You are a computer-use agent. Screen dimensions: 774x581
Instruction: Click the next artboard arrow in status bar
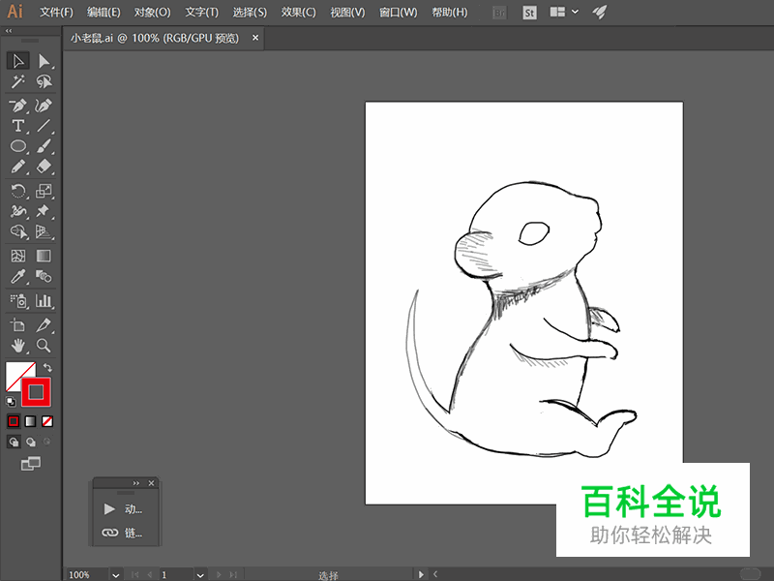click(218, 574)
